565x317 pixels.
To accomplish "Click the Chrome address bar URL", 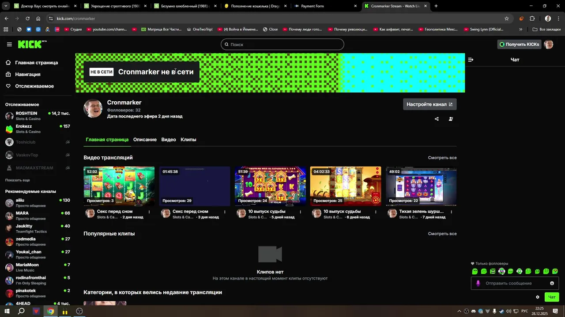I will click(x=76, y=18).
